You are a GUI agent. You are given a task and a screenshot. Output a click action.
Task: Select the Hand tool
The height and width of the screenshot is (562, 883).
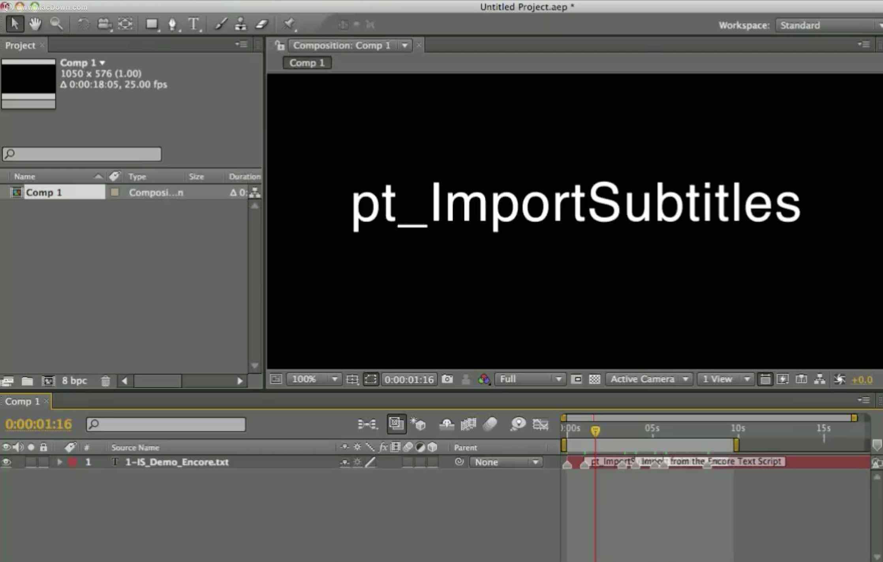tap(35, 24)
